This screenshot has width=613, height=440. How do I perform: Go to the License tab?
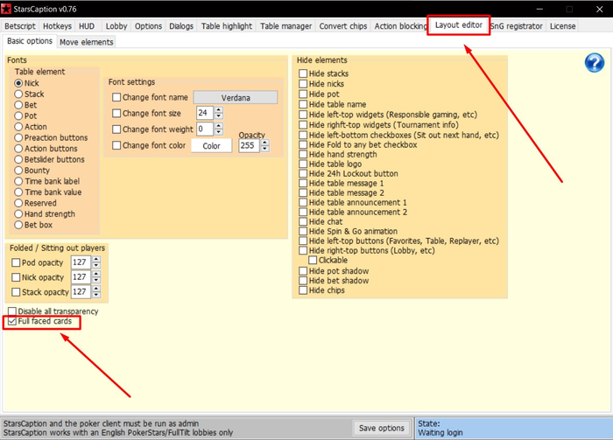point(562,26)
